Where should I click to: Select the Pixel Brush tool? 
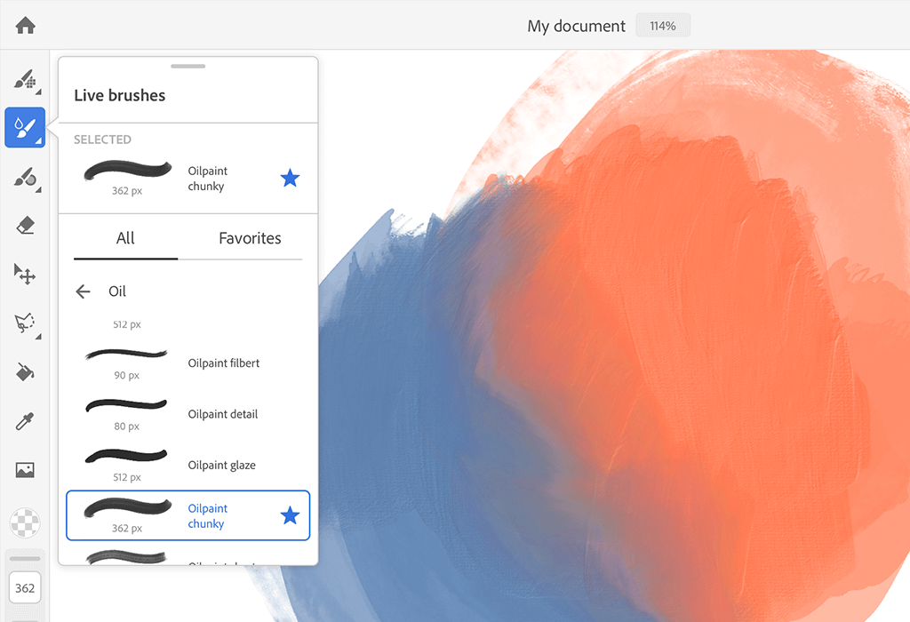click(25, 80)
